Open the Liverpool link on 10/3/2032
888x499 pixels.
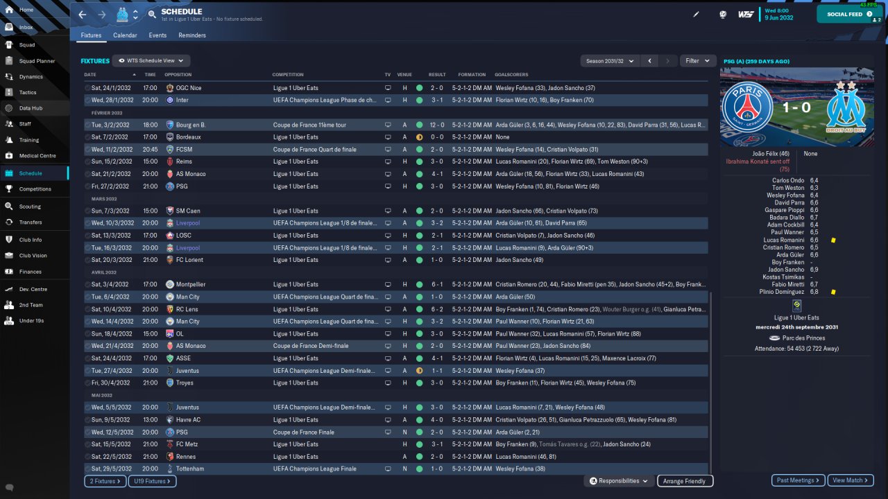click(187, 223)
